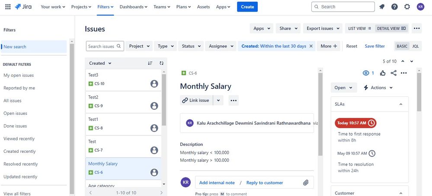Open the ellipsis menu beside Detail View
The height and width of the screenshot is (196, 432).
(416, 28)
